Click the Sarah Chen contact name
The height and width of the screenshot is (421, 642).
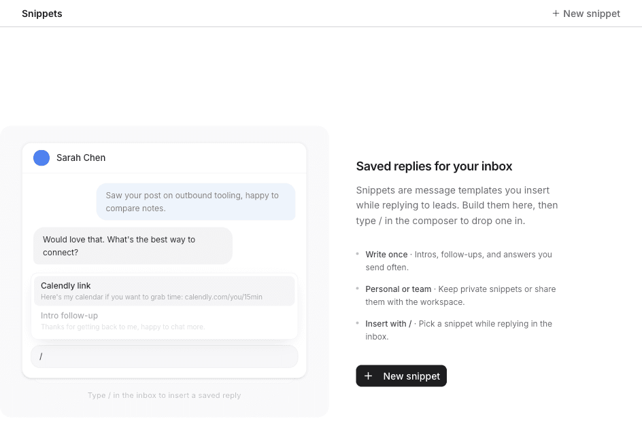click(81, 158)
